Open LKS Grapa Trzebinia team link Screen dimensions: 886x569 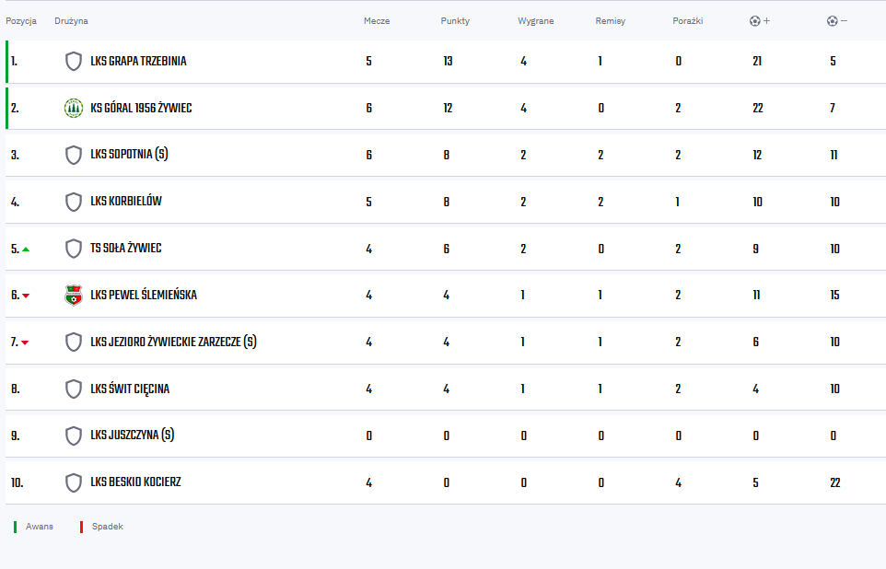pos(138,61)
